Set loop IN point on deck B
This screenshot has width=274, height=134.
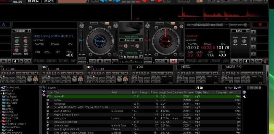coord(235,61)
